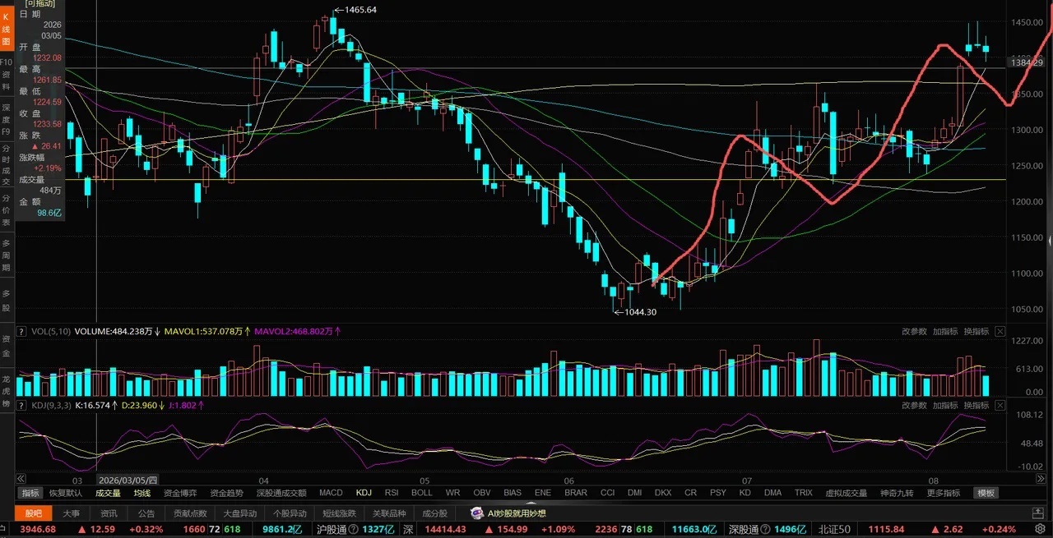Select the TRIX indicator

804,493
